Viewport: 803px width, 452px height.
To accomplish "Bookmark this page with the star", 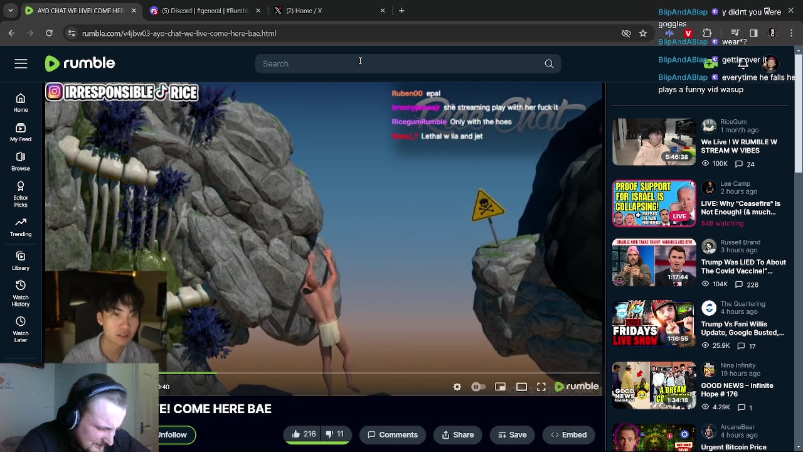I will click(x=643, y=33).
